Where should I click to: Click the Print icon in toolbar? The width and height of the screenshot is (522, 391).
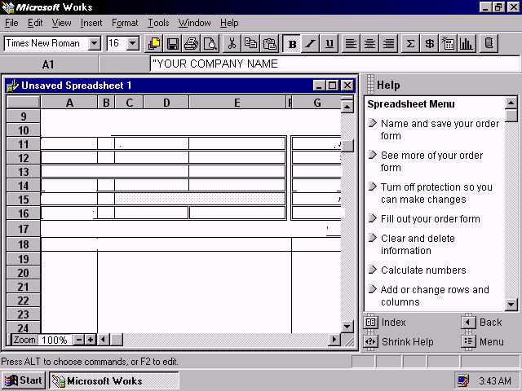click(x=191, y=43)
